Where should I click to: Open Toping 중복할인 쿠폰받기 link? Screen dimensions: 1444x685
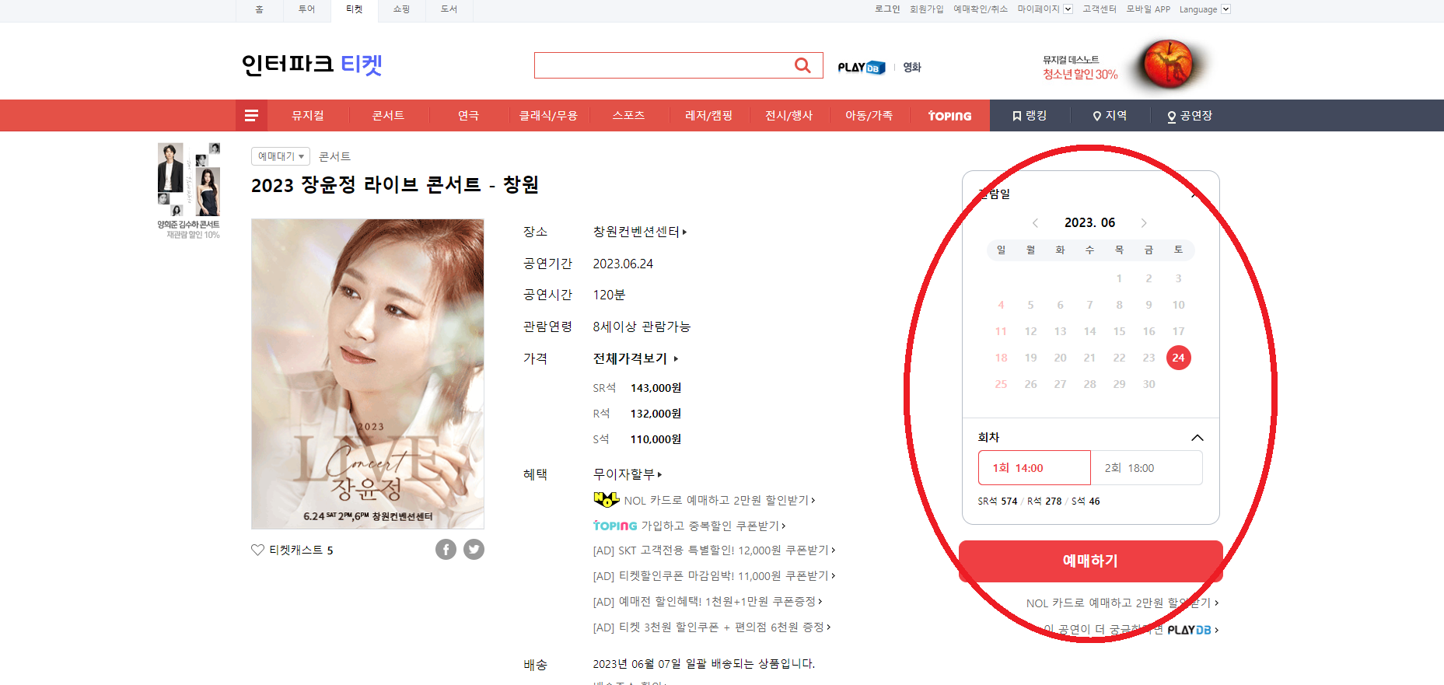click(690, 526)
